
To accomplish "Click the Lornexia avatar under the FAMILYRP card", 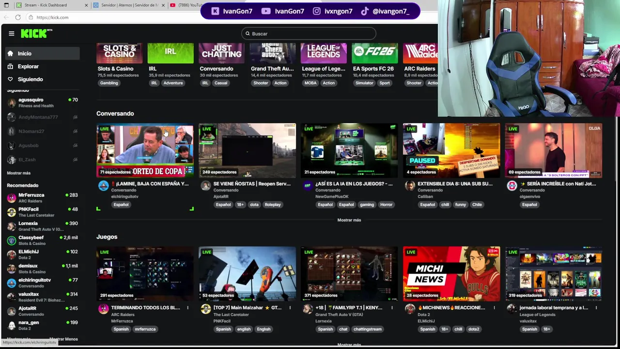I will [x=308, y=309].
